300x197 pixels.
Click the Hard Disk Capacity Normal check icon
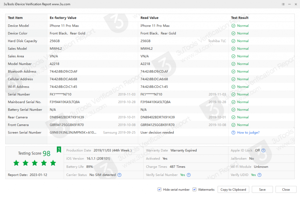(233, 41)
